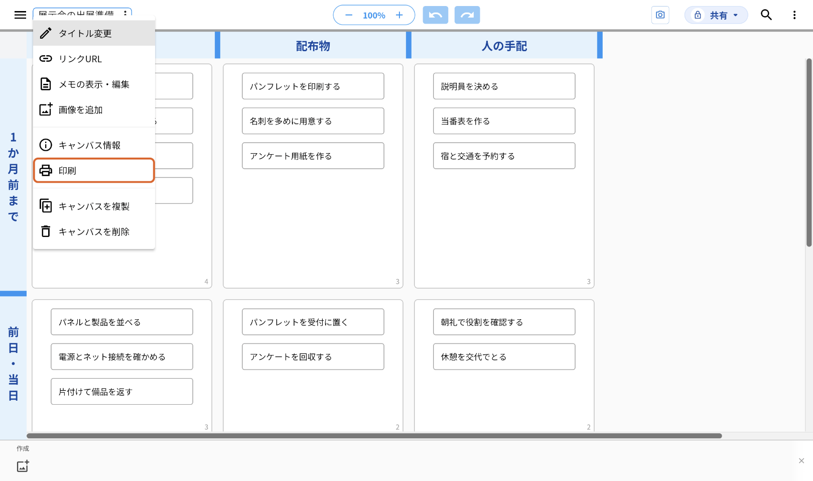Image resolution: width=813 pixels, height=481 pixels.
Task: Undo the last action
Action: point(435,15)
